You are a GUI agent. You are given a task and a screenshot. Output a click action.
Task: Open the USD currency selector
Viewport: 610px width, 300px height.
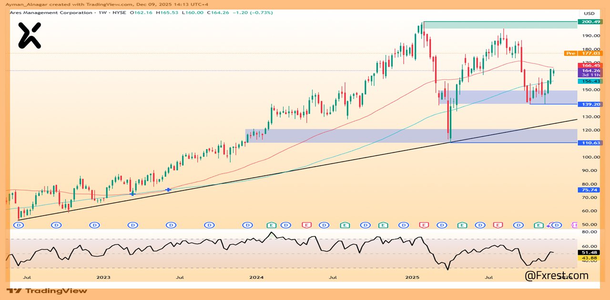point(589,13)
